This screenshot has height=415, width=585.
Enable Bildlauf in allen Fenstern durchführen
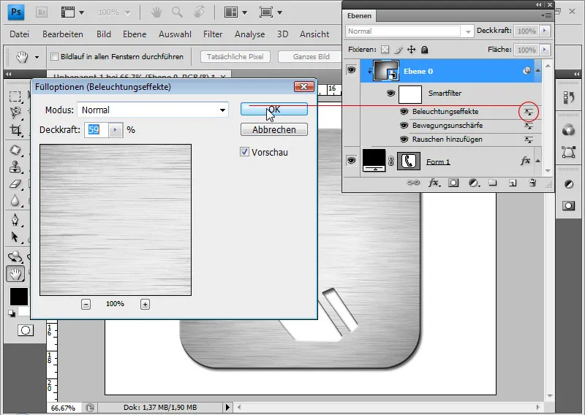[x=54, y=57]
